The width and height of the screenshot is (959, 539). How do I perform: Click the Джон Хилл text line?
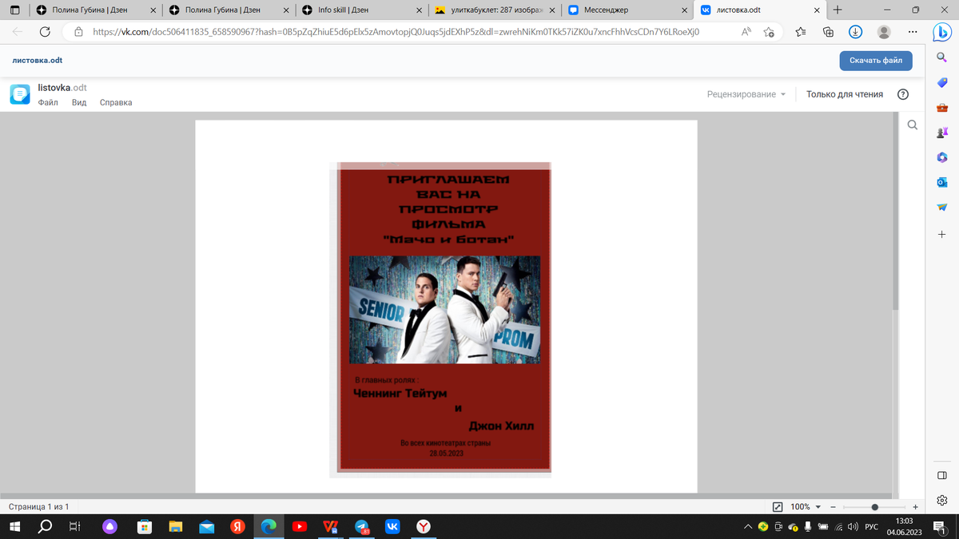[x=501, y=426]
